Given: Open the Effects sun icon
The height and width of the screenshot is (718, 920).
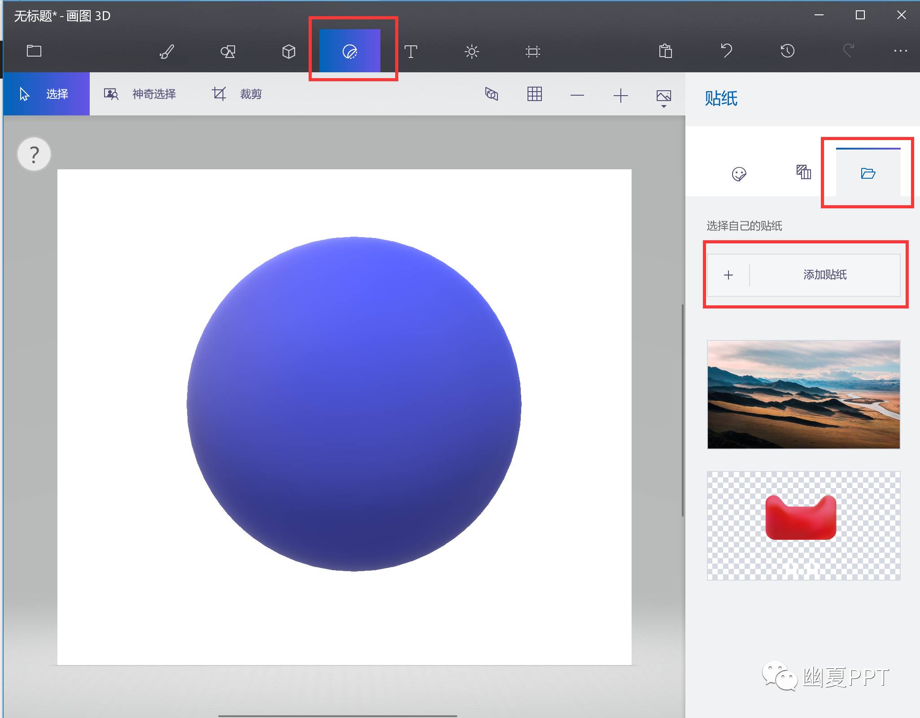Looking at the screenshot, I should coord(471,51).
